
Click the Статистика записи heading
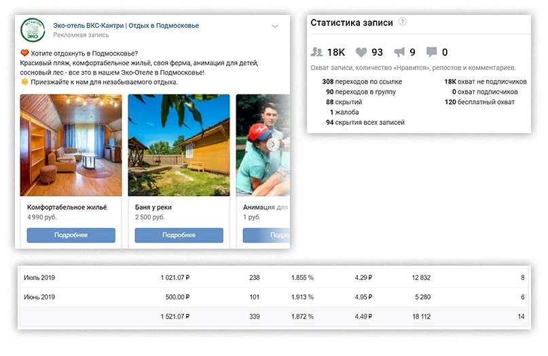352,22
